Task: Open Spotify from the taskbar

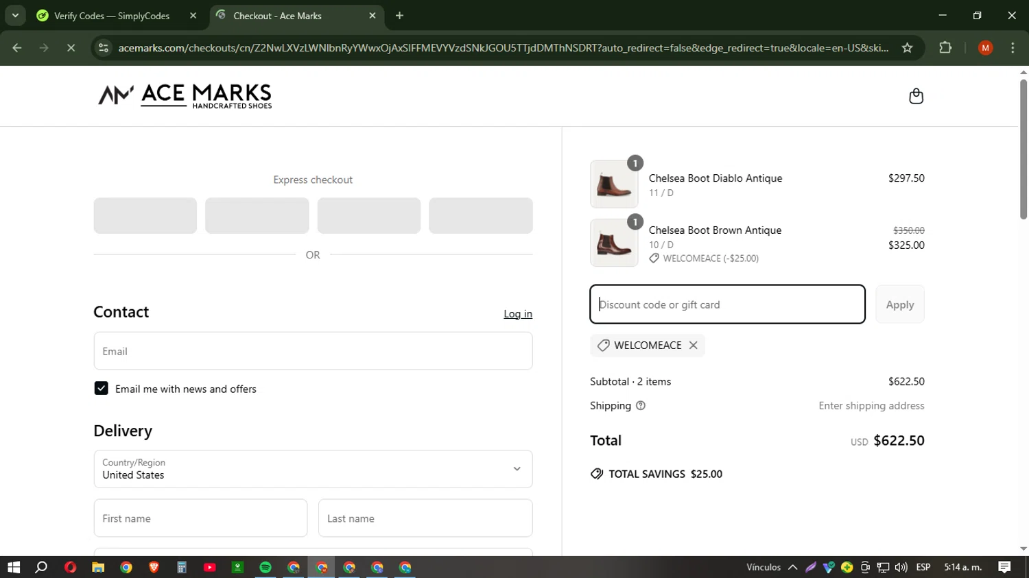Action: pos(265,567)
